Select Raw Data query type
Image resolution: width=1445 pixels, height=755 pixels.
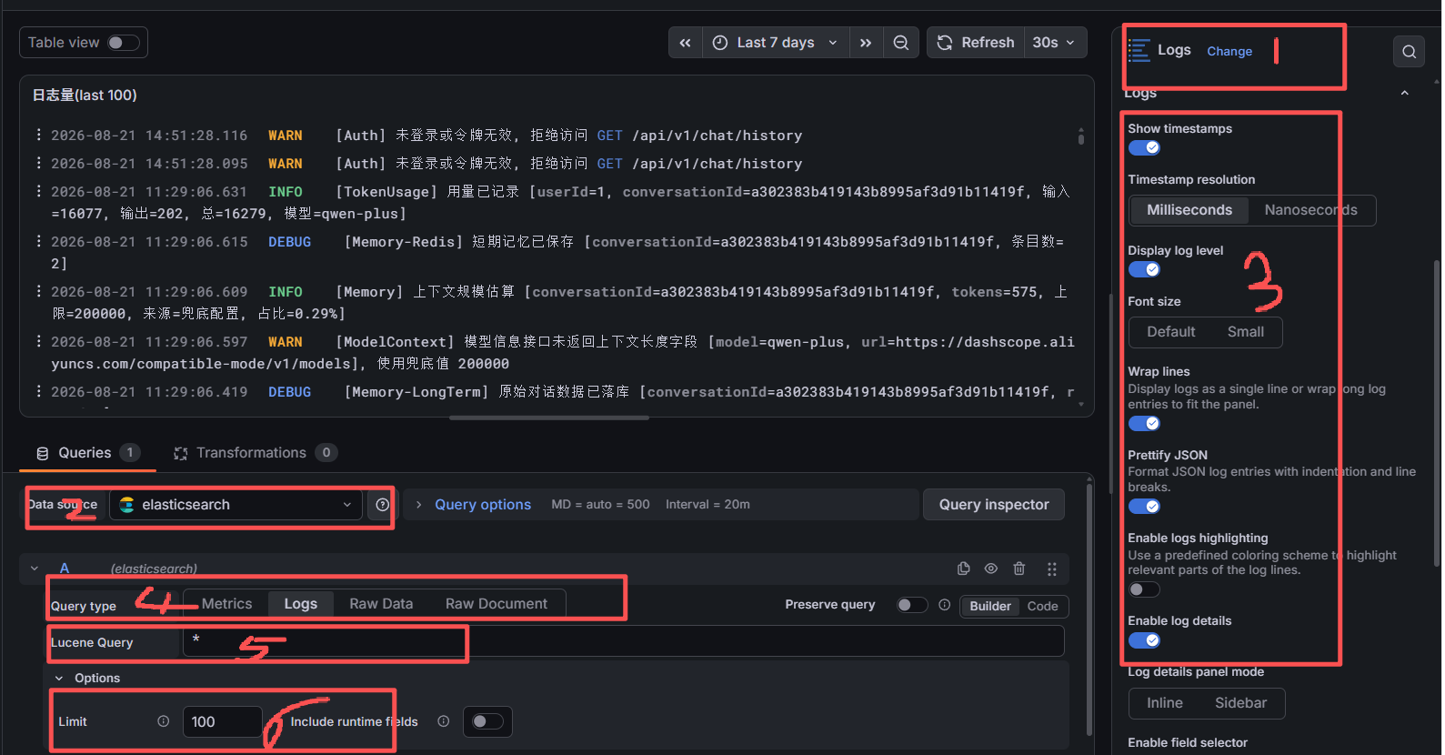381,604
